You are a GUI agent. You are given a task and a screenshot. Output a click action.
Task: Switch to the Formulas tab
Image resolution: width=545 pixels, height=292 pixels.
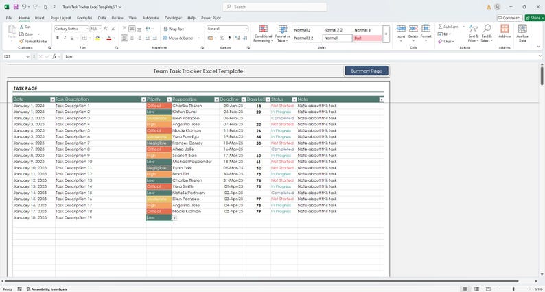click(84, 18)
